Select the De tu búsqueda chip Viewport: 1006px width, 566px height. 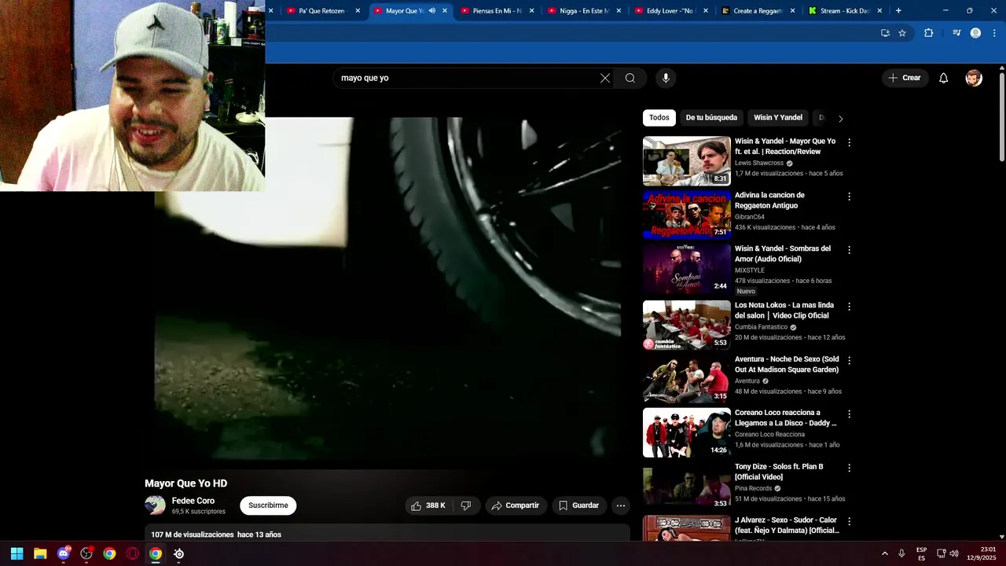point(711,118)
